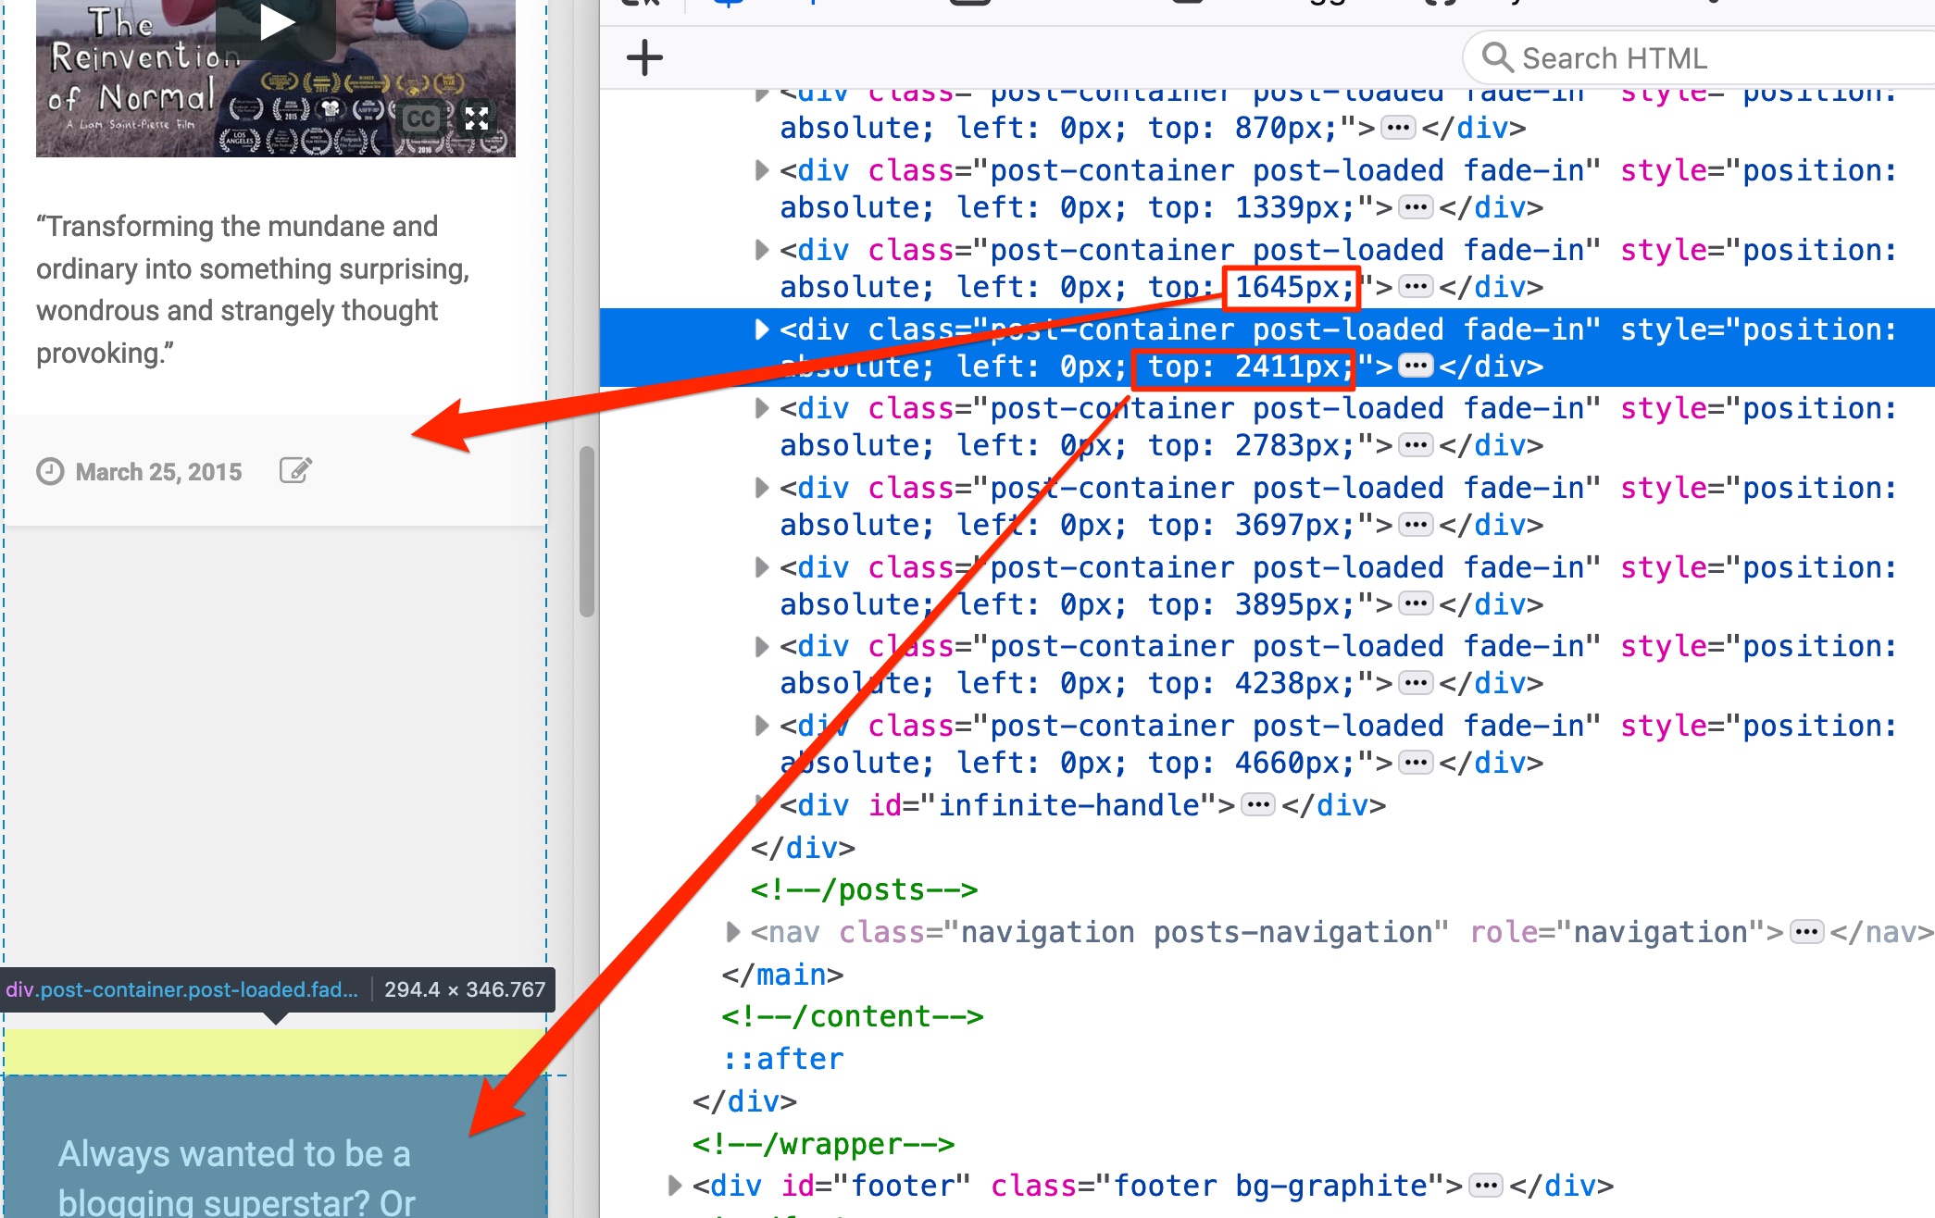
Task: Click the ellipsis badge on the nav element
Action: [x=1806, y=932]
